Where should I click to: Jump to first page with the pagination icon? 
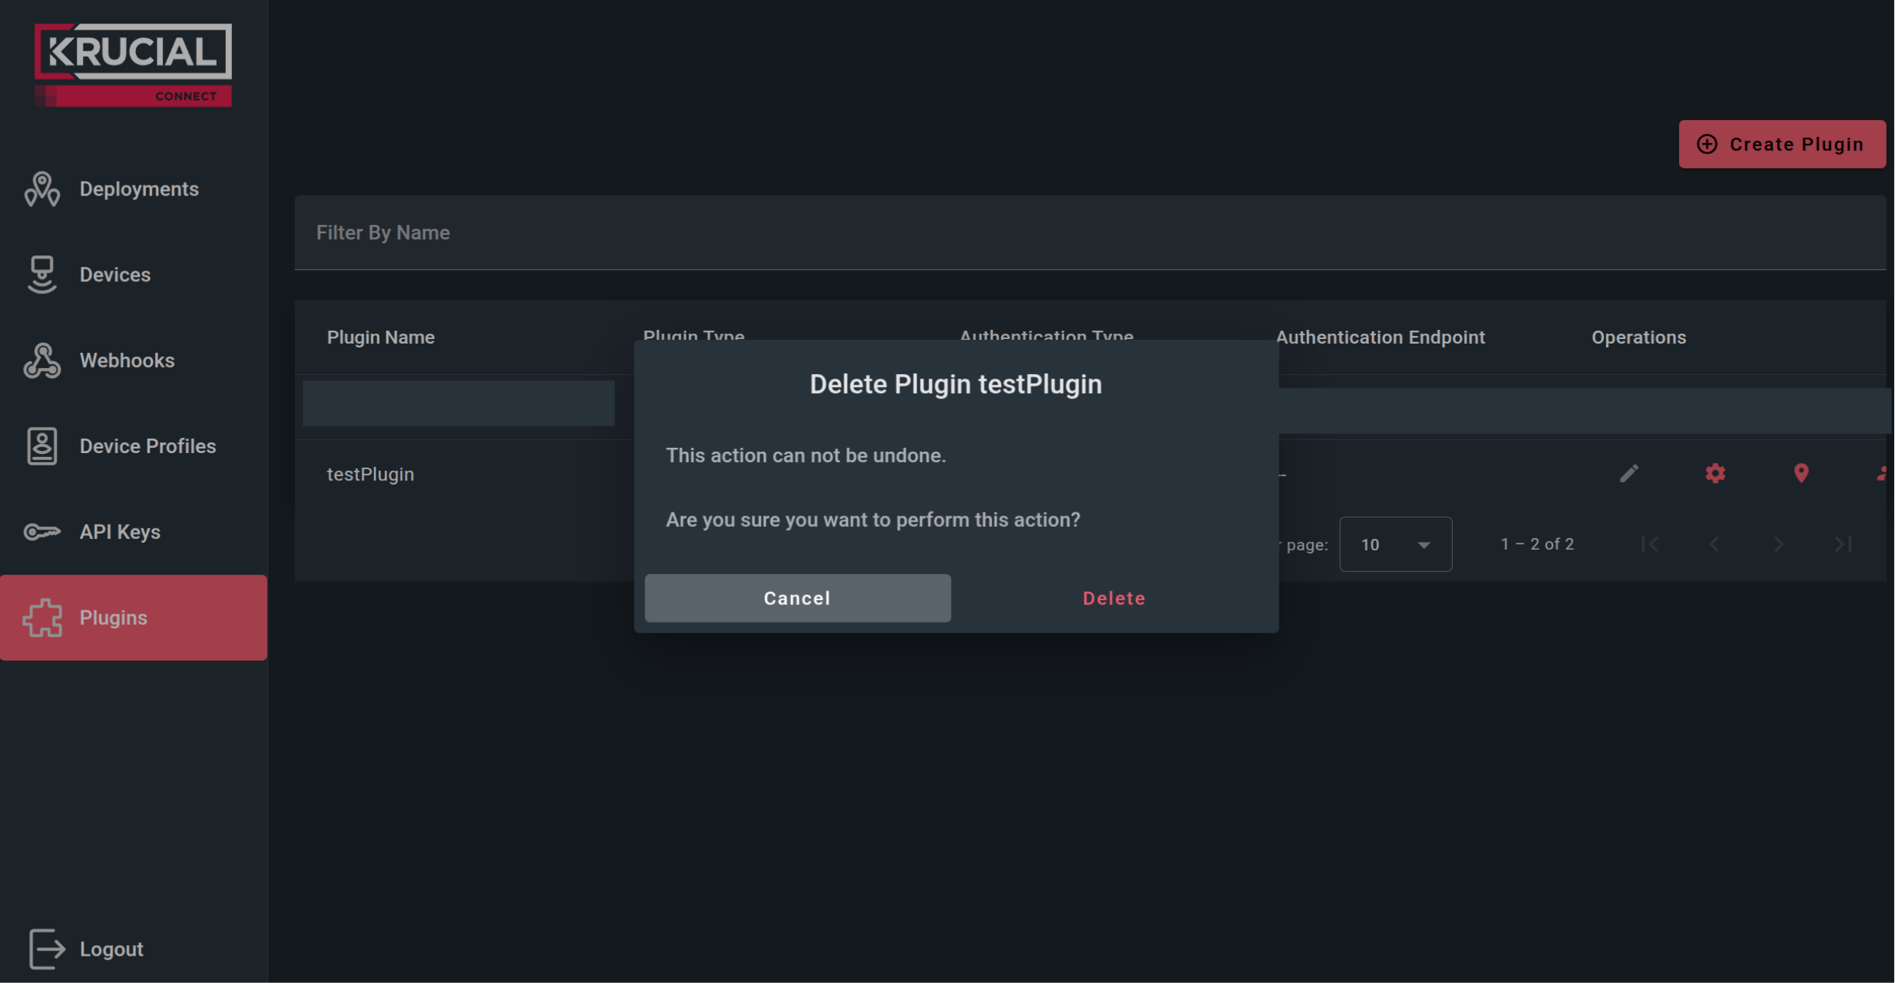(1651, 544)
